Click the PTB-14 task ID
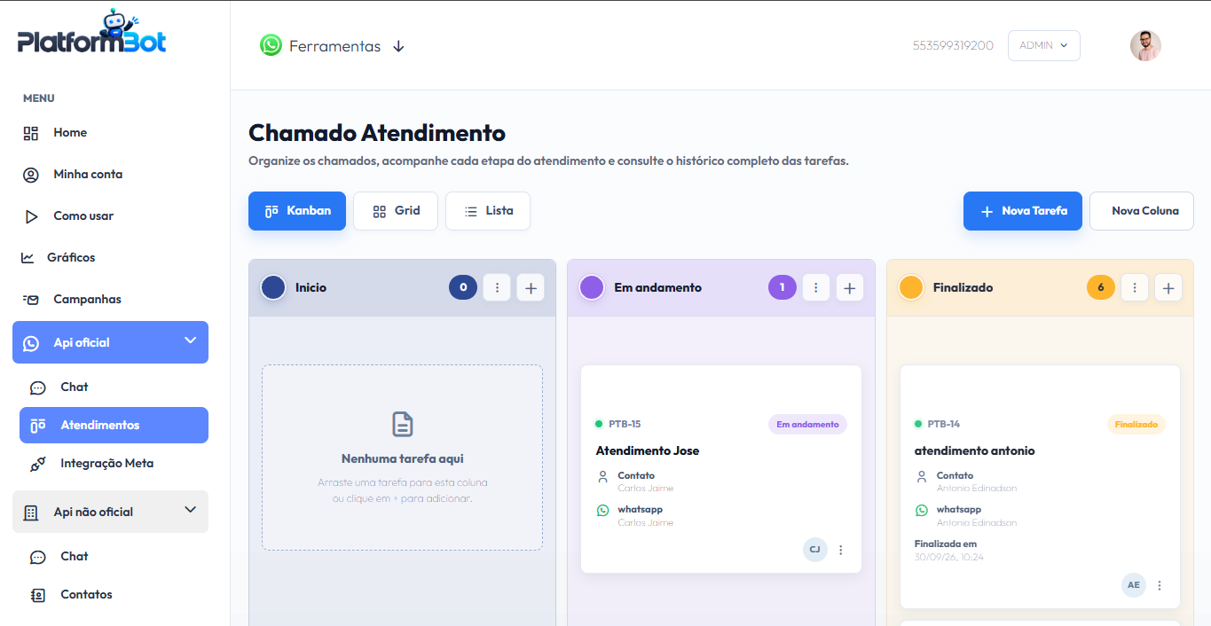 pyautogui.click(x=944, y=425)
